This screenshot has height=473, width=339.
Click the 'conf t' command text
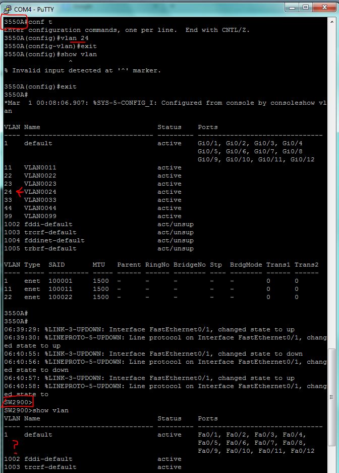40,22
